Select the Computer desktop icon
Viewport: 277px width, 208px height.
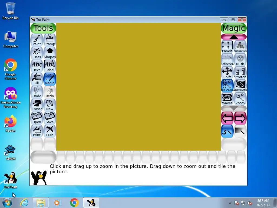tap(11, 39)
